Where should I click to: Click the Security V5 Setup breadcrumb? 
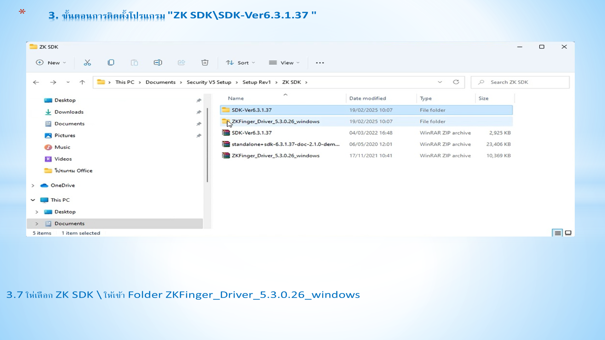point(209,82)
